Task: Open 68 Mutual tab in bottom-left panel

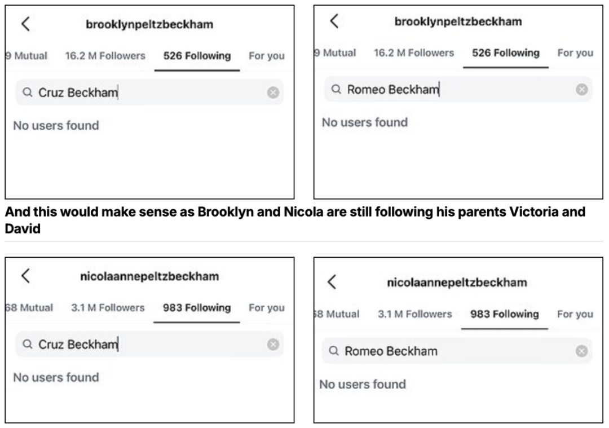Action: coord(29,307)
